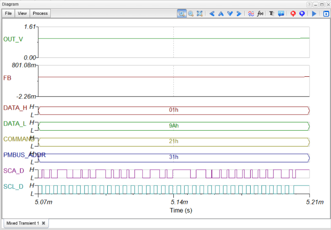Click the blue legend speech bubble icon
Image resolution: width=331 pixels, height=230 pixels.
click(281, 14)
